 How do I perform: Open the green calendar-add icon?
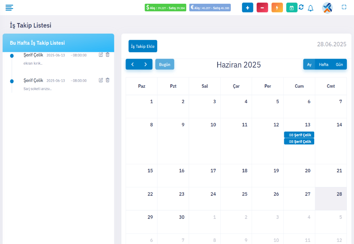click(x=291, y=7)
